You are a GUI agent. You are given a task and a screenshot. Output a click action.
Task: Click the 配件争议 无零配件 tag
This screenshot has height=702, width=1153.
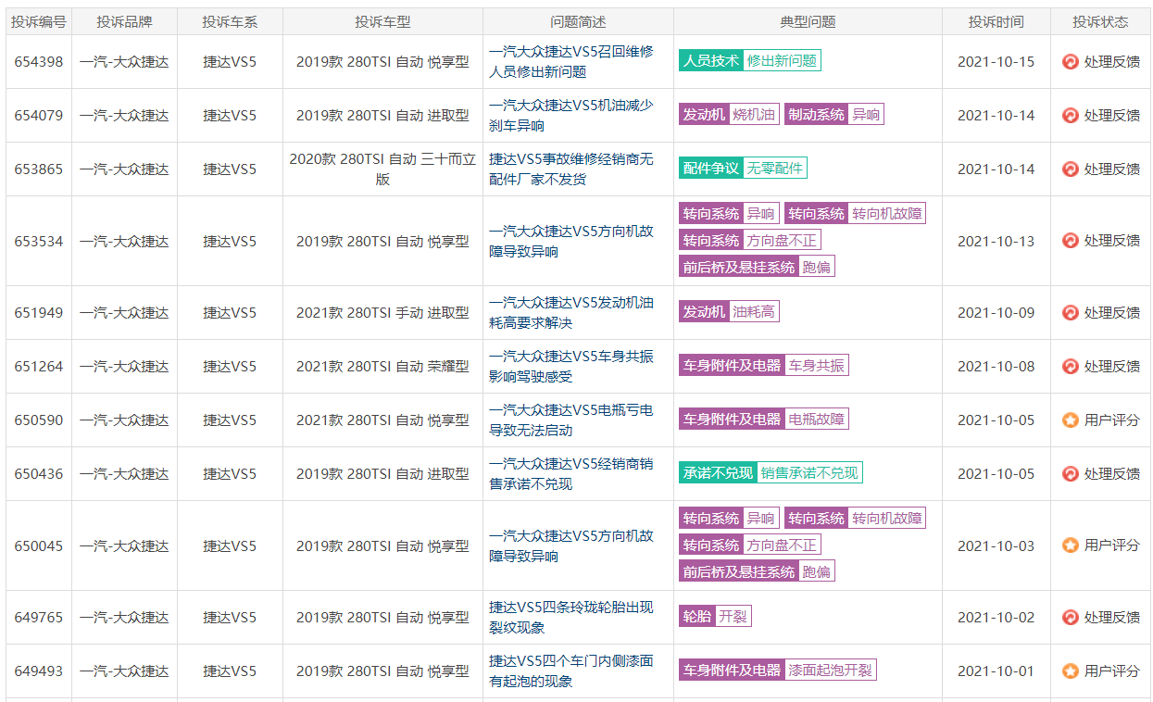click(x=743, y=169)
